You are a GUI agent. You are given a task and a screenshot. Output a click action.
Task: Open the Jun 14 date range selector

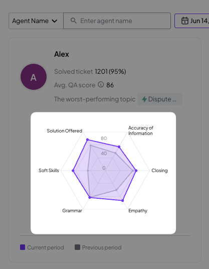(x=191, y=21)
